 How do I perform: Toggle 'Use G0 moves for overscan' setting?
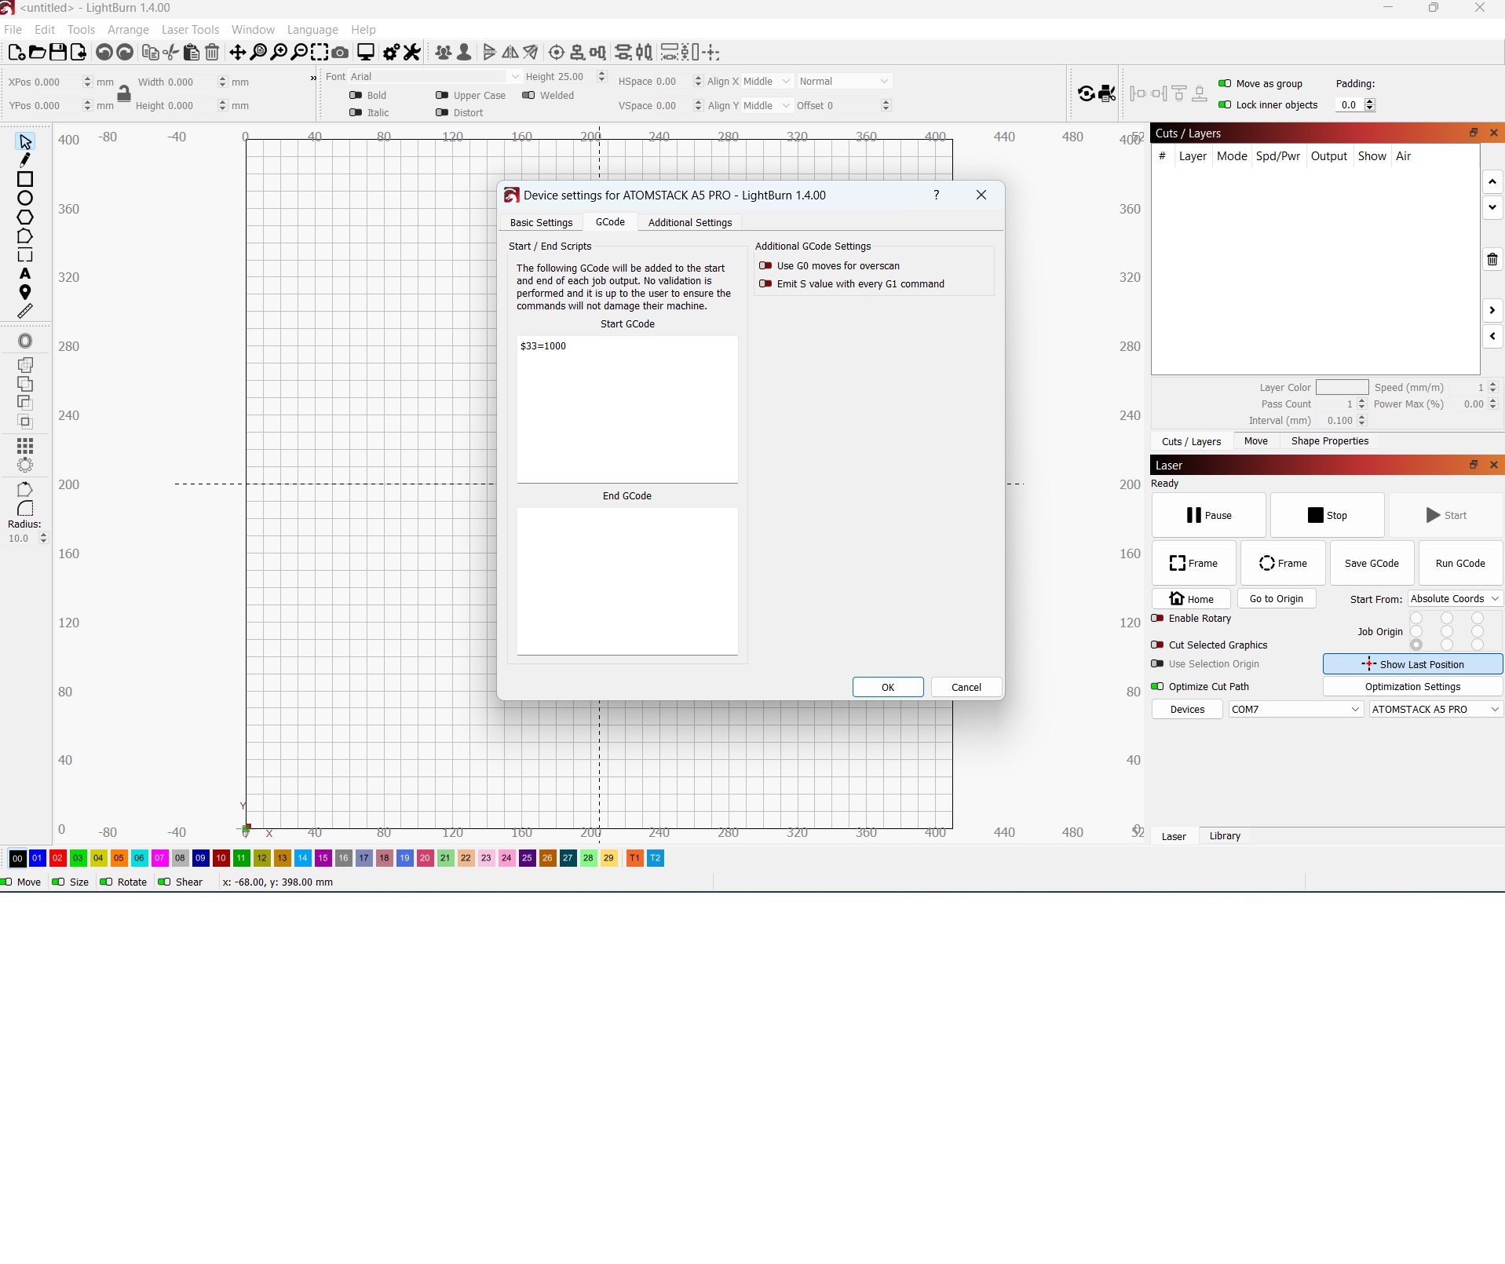coord(767,265)
